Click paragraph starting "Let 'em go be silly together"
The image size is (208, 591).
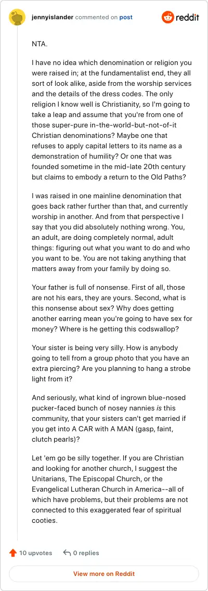pos(111,489)
